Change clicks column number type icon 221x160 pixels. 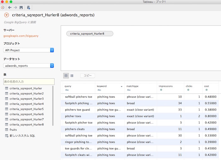coord(188,90)
